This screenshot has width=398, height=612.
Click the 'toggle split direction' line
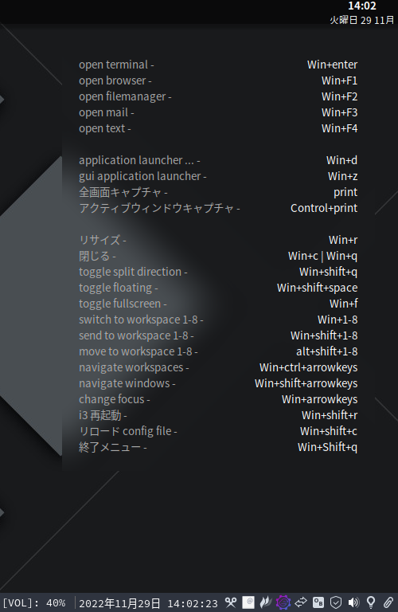point(133,272)
